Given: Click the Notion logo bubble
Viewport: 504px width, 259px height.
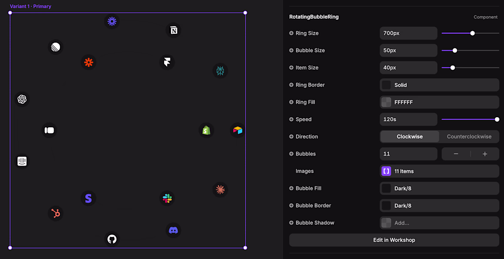Looking at the screenshot, I should (x=174, y=31).
